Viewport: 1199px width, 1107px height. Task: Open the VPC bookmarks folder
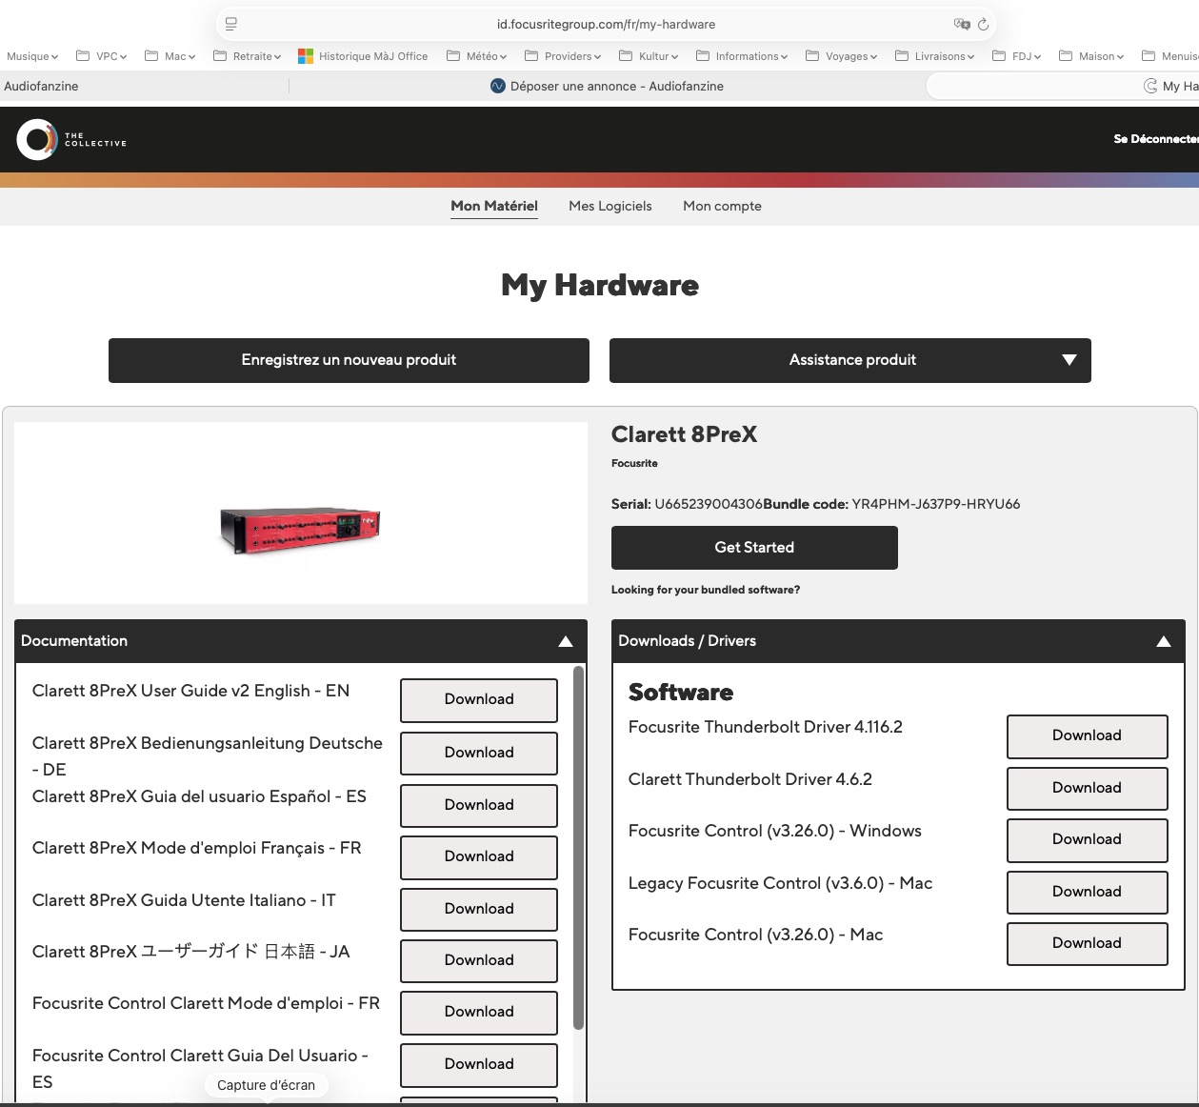[101, 56]
